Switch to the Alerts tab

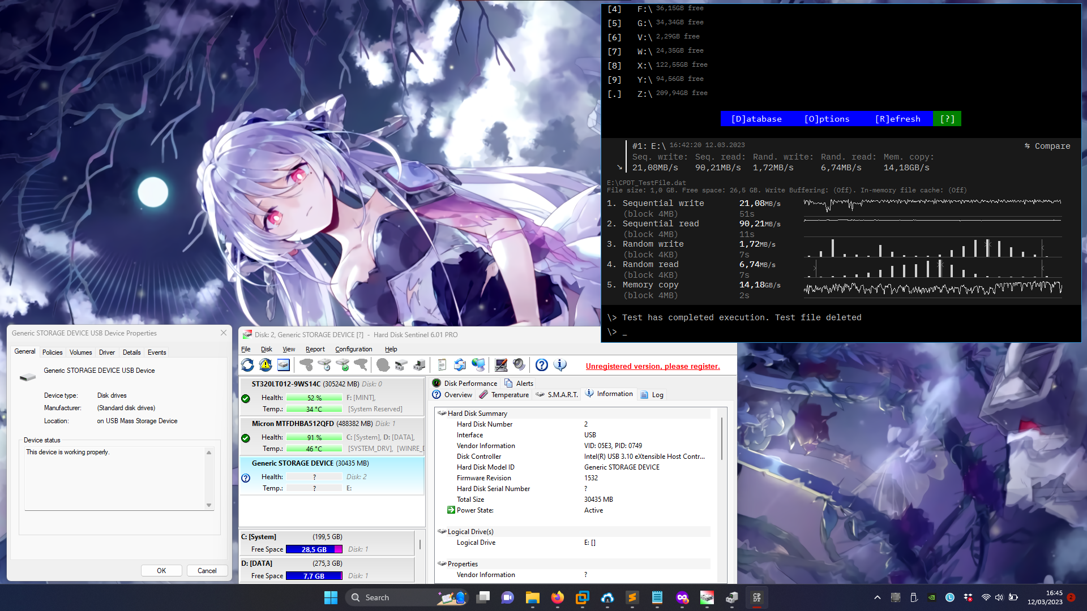[x=519, y=383]
